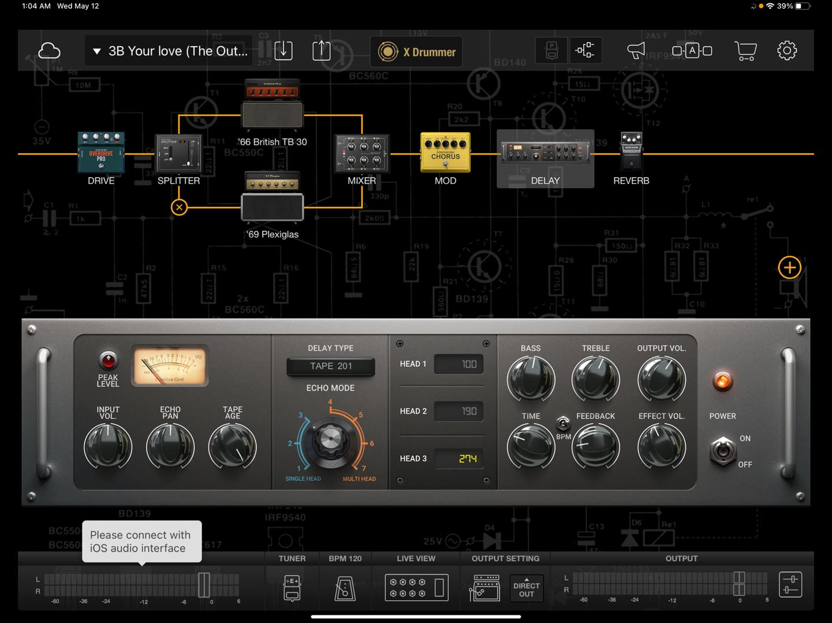Viewport: 832px width, 623px height.
Task: Toggle the BPM sync button
Action: [x=563, y=424]
